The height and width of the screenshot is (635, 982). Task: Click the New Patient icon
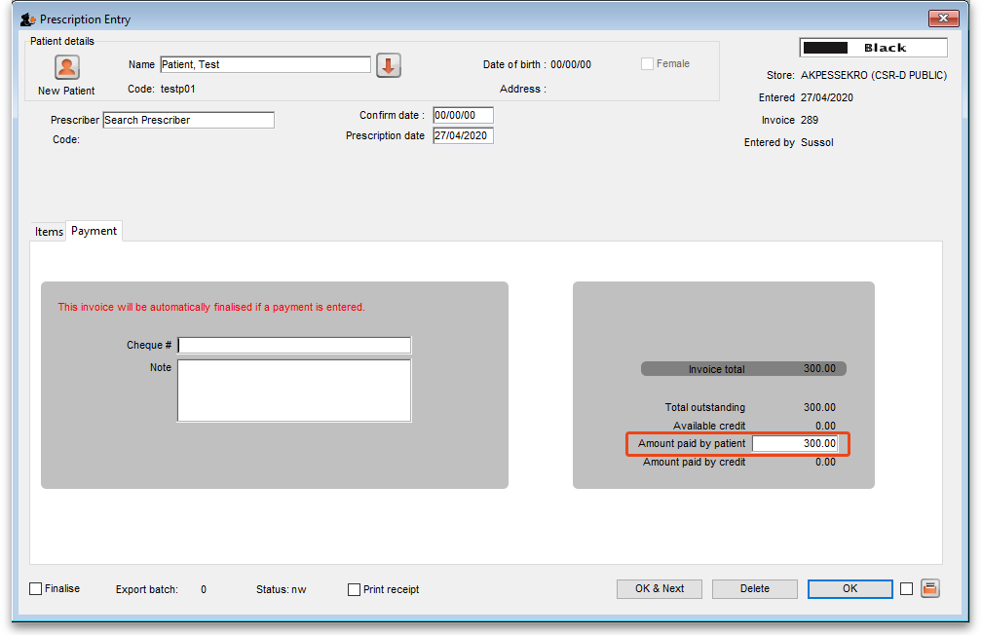66,67
